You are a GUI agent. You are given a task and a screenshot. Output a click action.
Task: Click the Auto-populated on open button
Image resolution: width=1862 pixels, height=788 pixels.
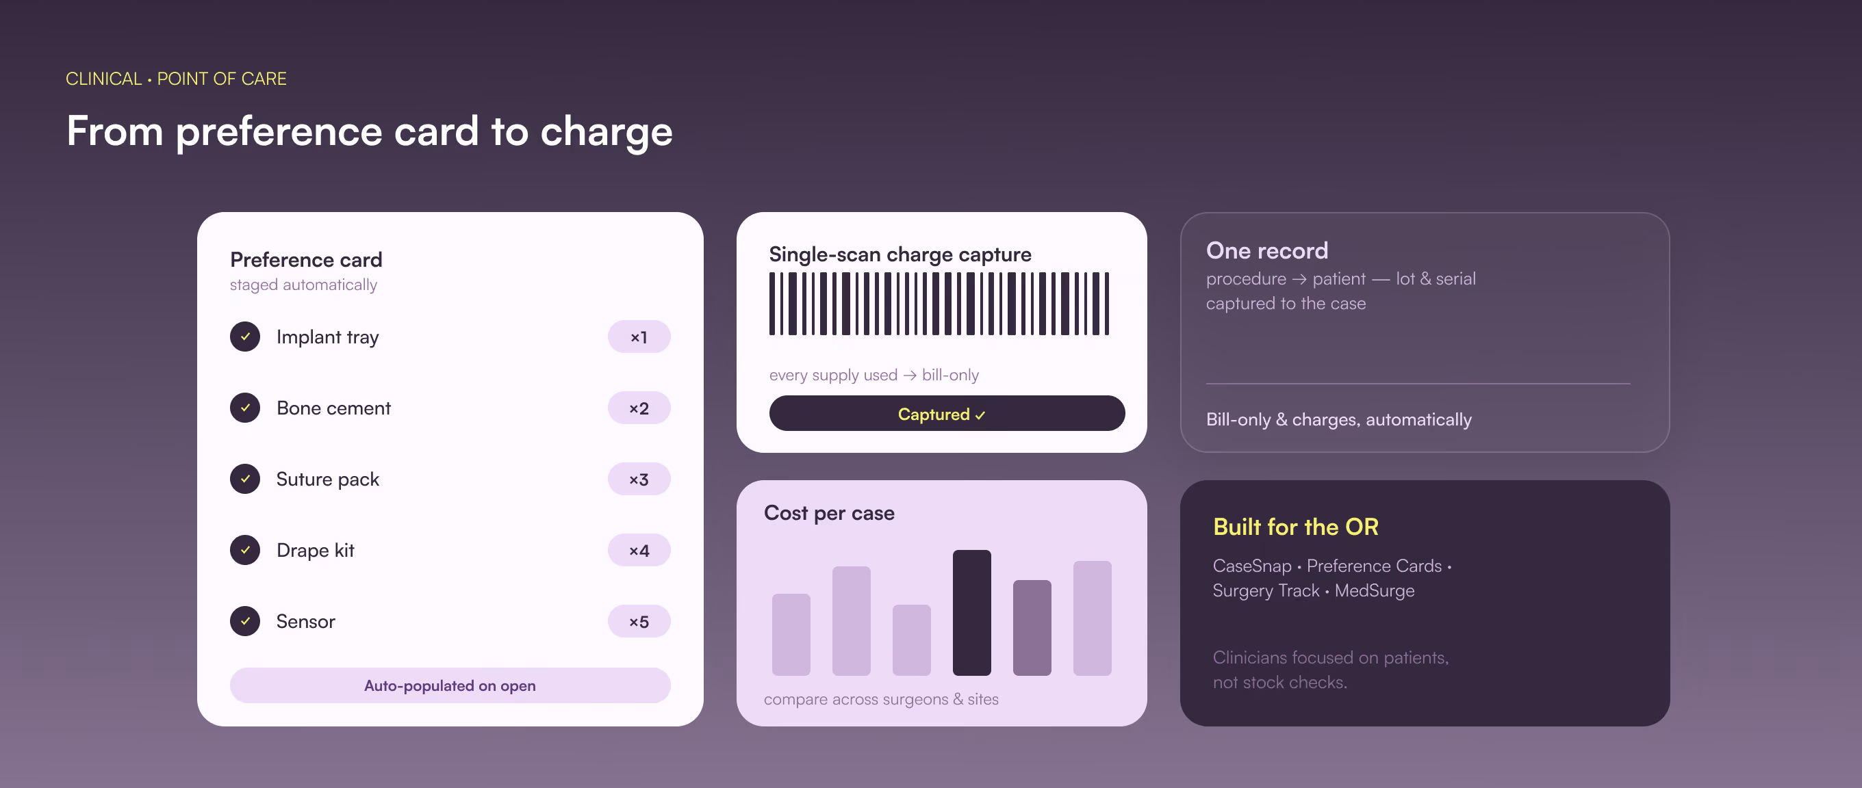point(450,685)
